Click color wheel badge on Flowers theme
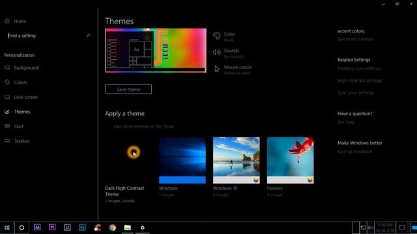This screenshot has width=417, height=234. pos(310,180)
